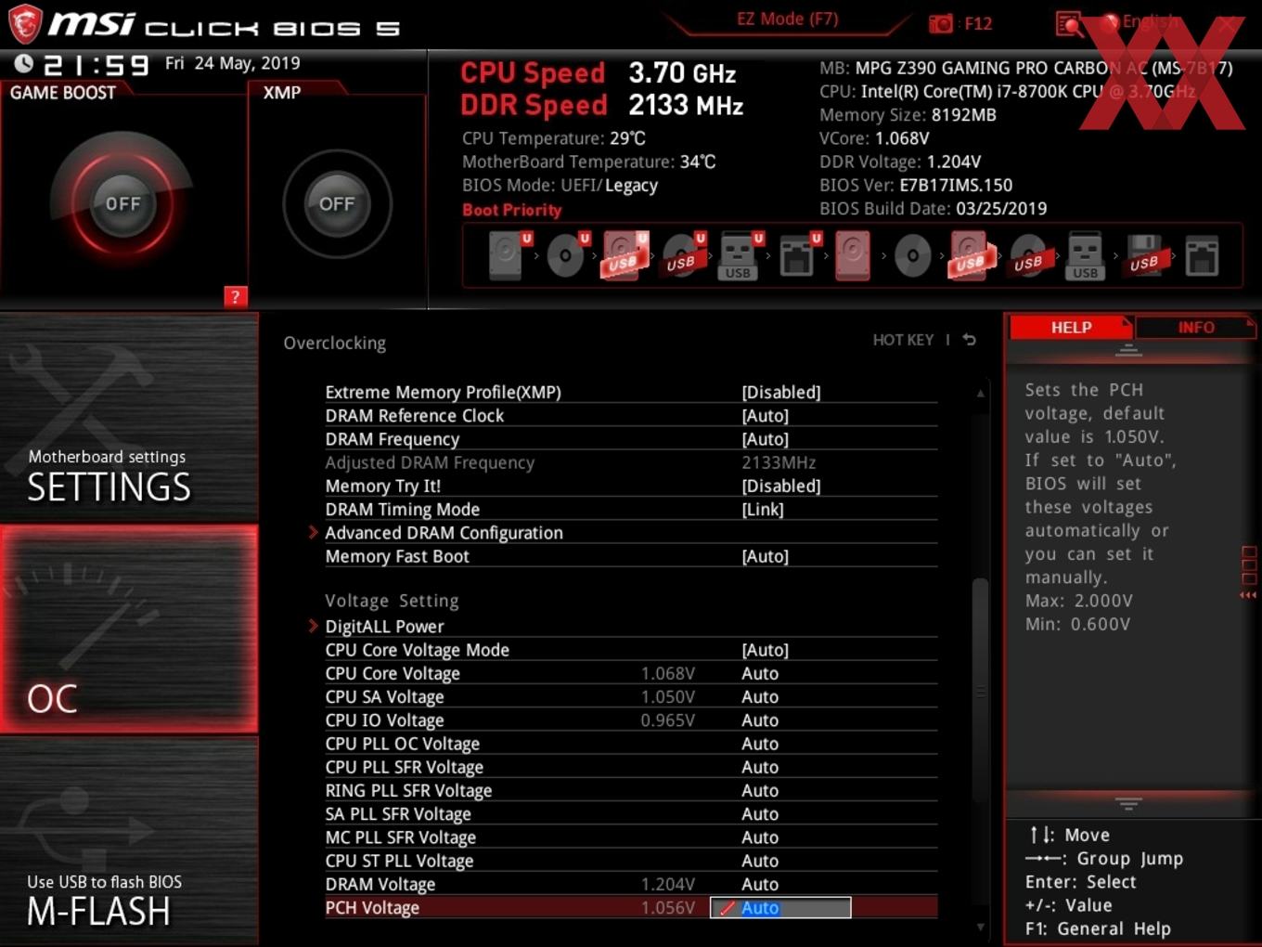Image resolution: width=1262 pixels, height=947 pixels.
Task: Click the MC PLL SFR Voltage Auto field
Action: click(x=760, y=837)
